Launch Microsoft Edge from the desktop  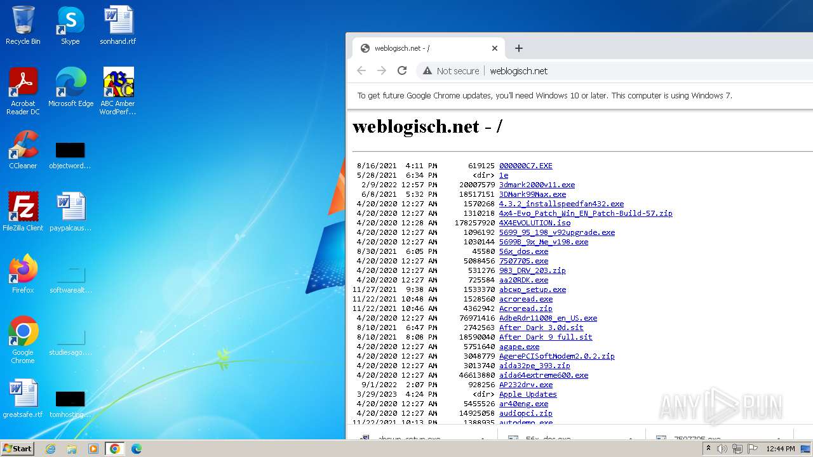point(71,88)
